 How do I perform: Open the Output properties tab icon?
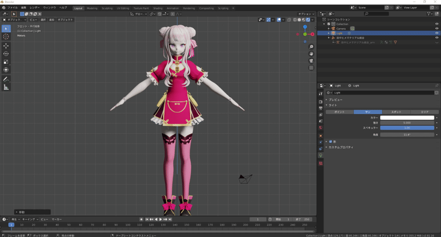point(321,108)
